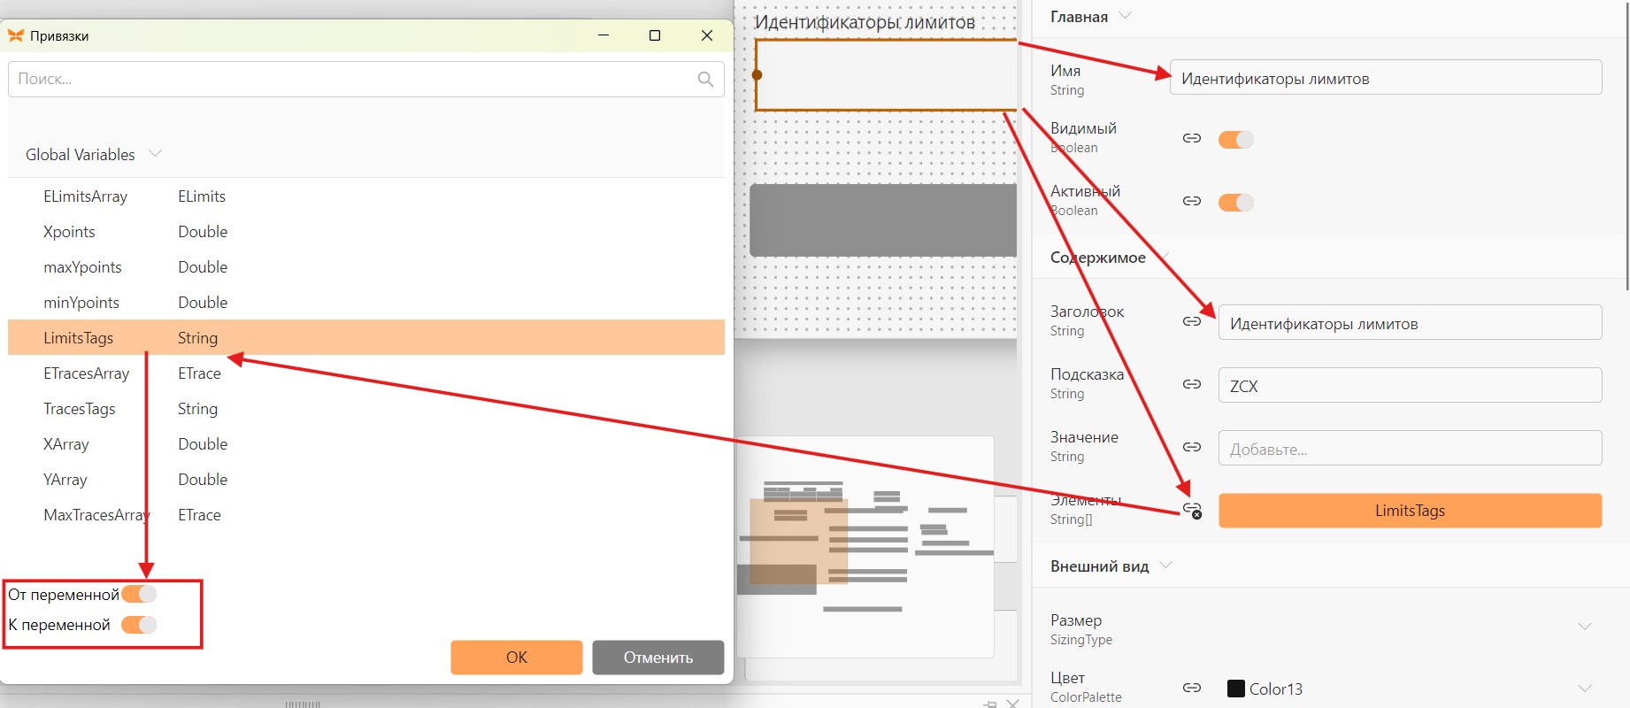Click the link icon next to Значение
Viewport: 1630px width, 708px height.
(x=1192, y=447)
